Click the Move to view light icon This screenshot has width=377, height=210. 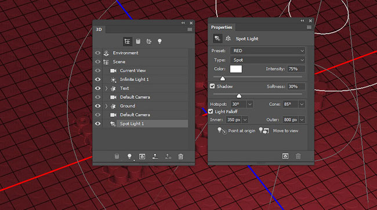[x=264, y=131]
